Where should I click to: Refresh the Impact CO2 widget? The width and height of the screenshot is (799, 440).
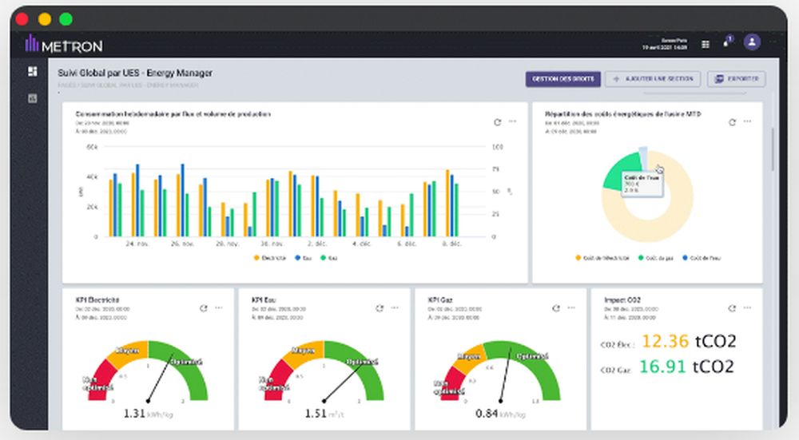pos(732,308)
